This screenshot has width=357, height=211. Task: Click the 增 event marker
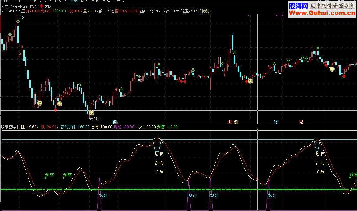(x=302, y=122)
